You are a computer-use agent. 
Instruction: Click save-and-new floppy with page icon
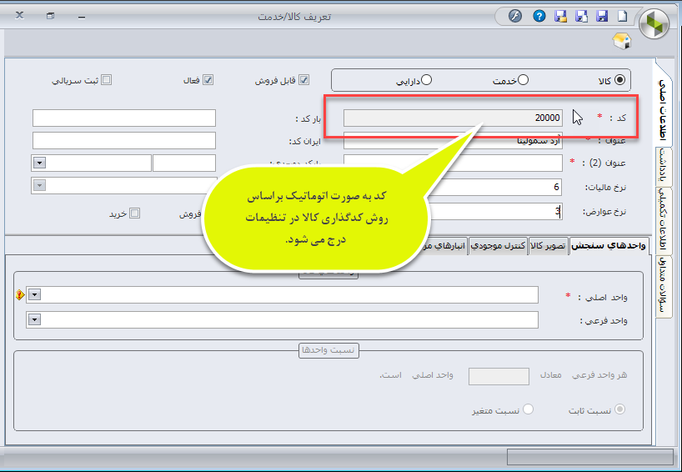point(581,17)
